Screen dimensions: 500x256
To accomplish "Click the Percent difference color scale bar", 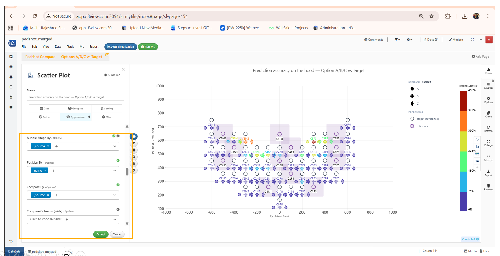I will [x=463, y=151].
